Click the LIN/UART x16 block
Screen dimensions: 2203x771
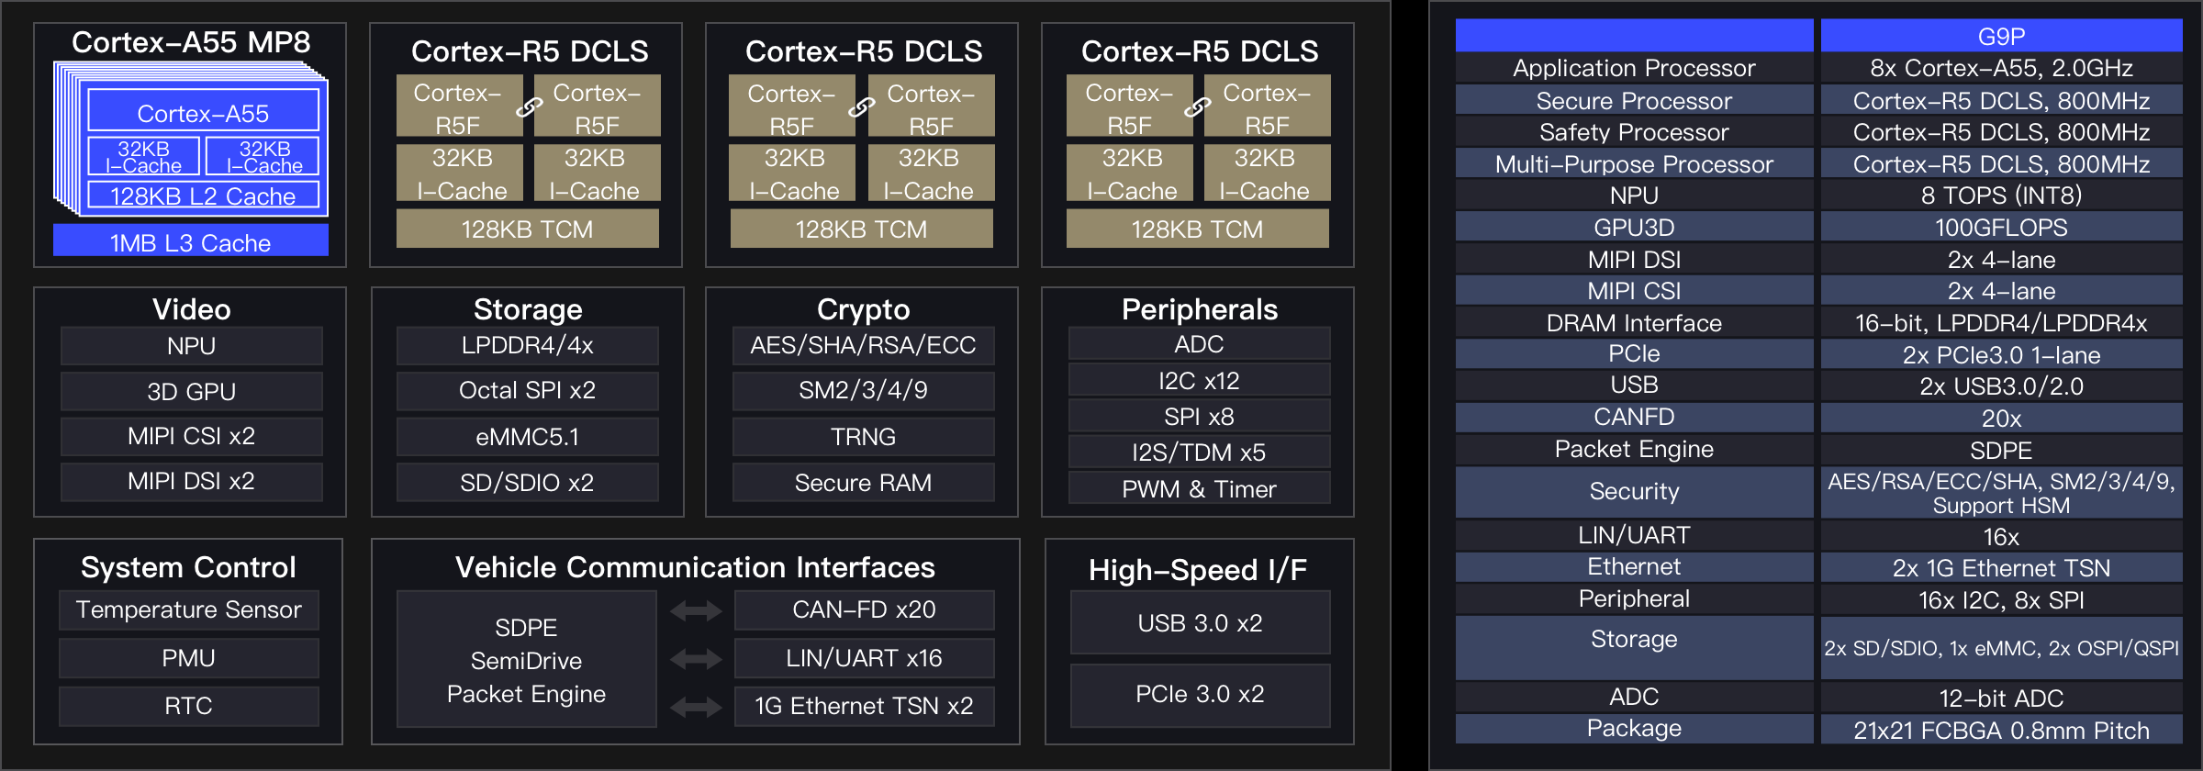click(864, 658)
